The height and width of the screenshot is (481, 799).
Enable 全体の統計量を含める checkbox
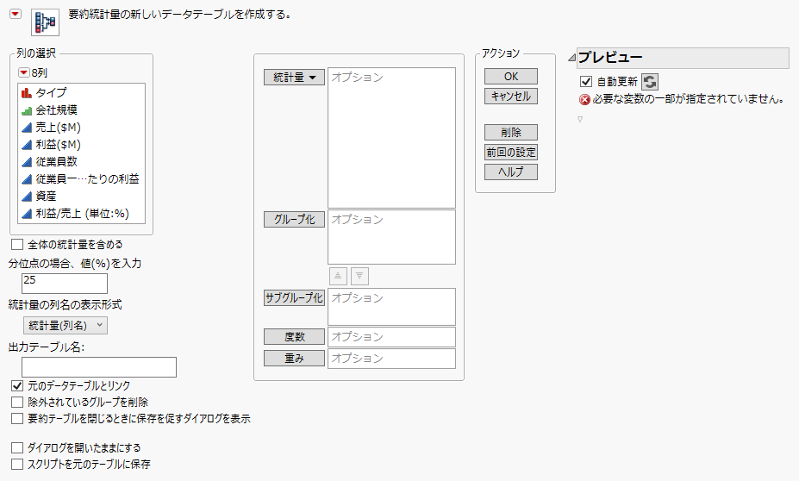pyautogui.click(x=17, y=245)
